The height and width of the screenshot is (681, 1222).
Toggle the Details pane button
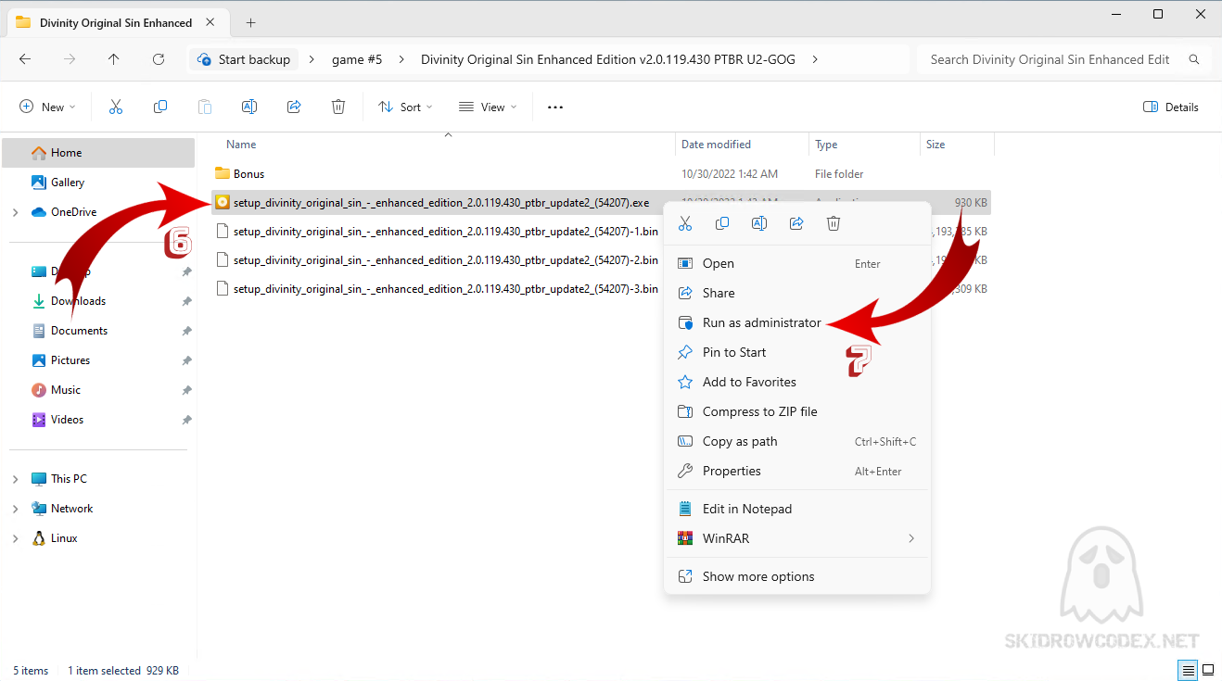(1171, 107)
